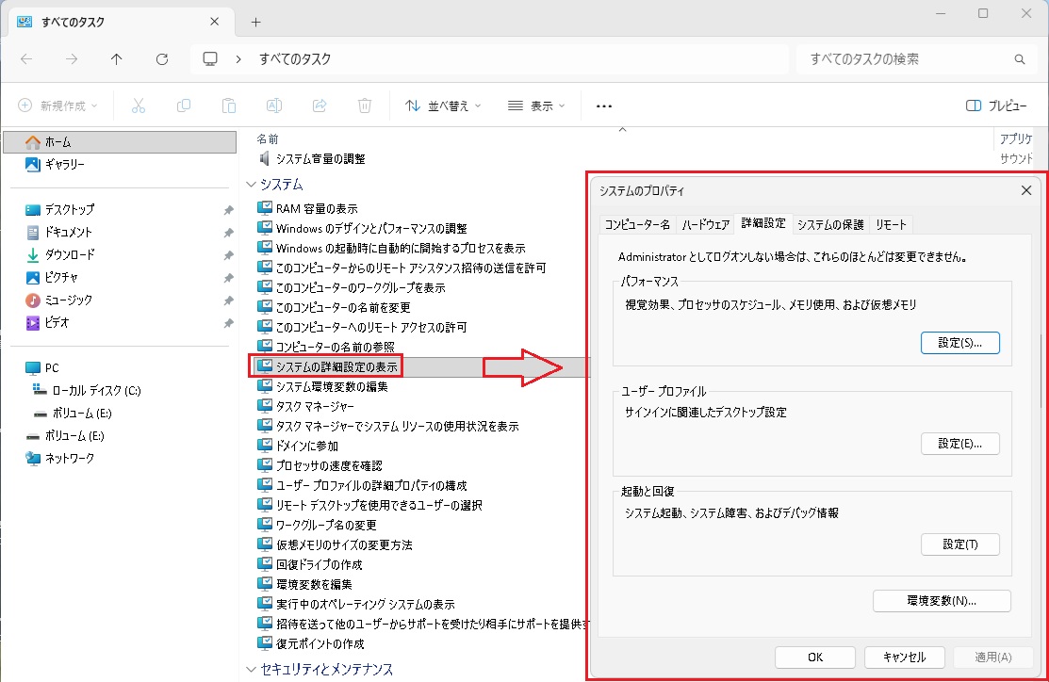
Task: Collapse the システム group
Action: [251, 184]
